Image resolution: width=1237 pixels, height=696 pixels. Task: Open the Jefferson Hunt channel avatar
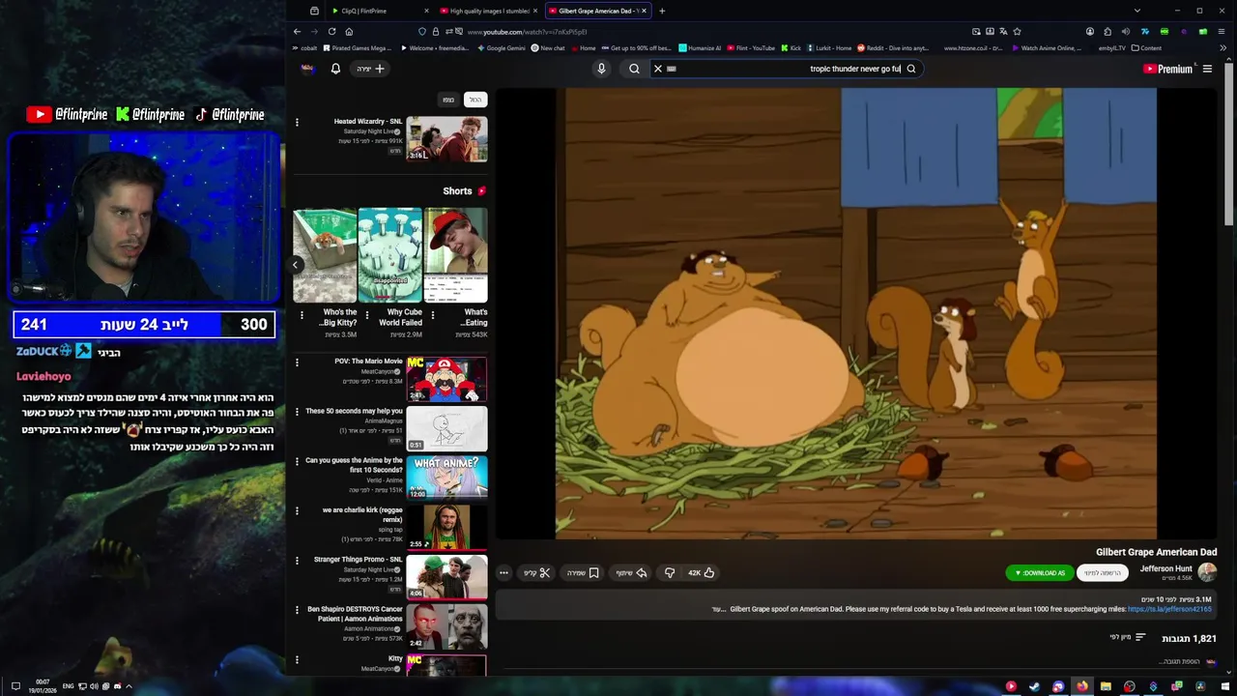tap(1207, 572)
